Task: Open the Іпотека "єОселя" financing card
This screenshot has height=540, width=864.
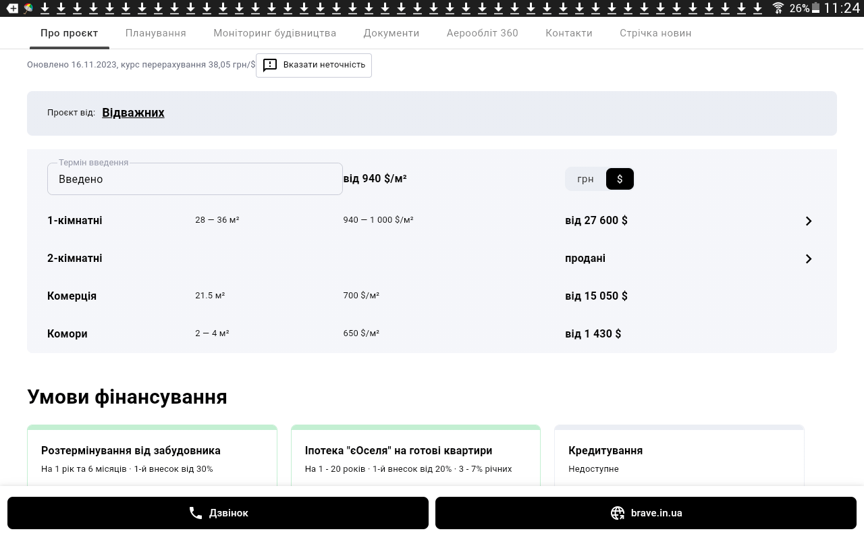Action: [x=415, y=458]
